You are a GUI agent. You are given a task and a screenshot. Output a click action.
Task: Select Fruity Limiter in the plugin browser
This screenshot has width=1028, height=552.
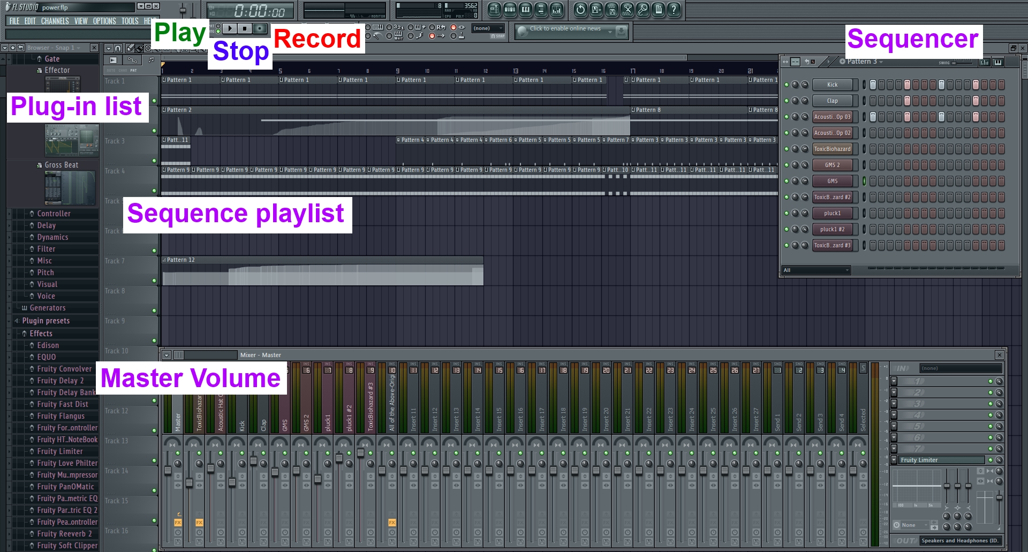[61, 451]
